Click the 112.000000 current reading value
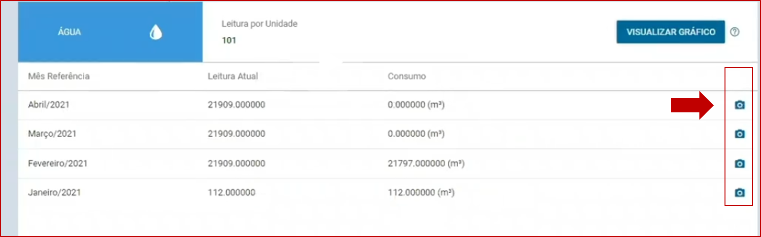The width and height of the screenshot is (761, 237). coord(231,193)
